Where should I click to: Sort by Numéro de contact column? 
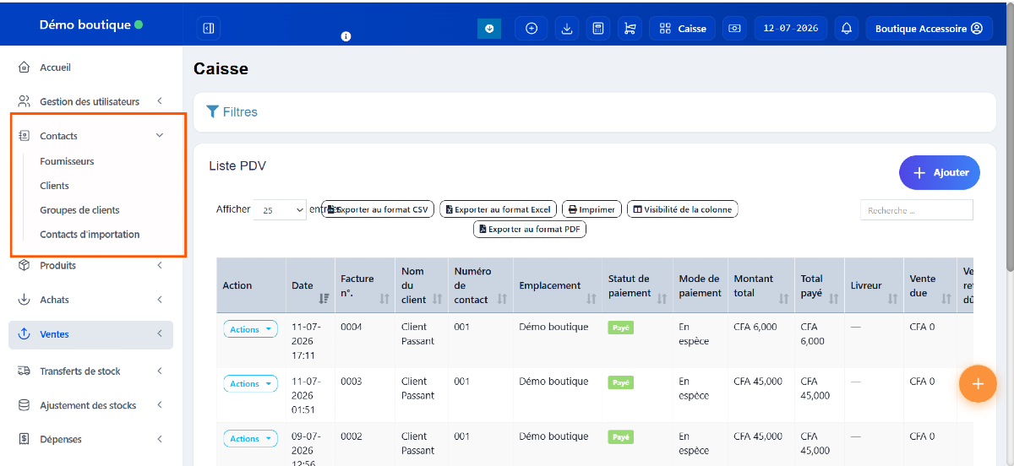pos(481,285)
